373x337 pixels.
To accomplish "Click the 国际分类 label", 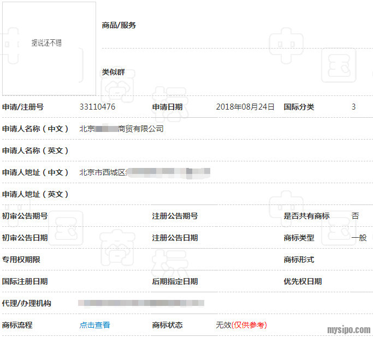I will point(299,107).
